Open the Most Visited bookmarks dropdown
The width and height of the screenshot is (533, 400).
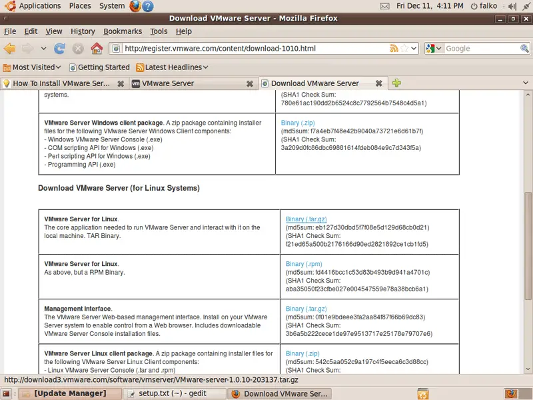[32, 67]
